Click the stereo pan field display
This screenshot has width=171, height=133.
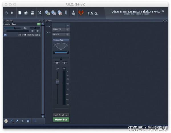(61, 46)
